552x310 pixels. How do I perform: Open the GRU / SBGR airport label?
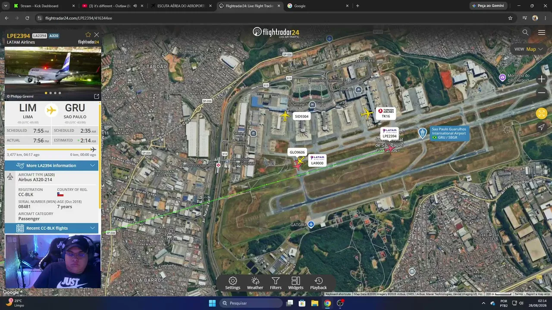[449, 133]
